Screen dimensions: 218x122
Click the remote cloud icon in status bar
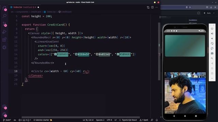(15, 120)
